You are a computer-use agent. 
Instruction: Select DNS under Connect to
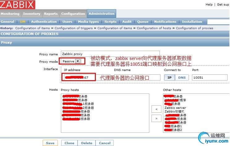click(x=182, y=77)
